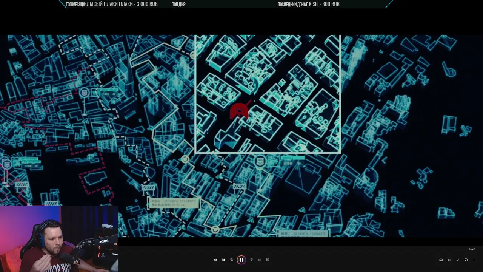Go to the next track

click(259, 260)
